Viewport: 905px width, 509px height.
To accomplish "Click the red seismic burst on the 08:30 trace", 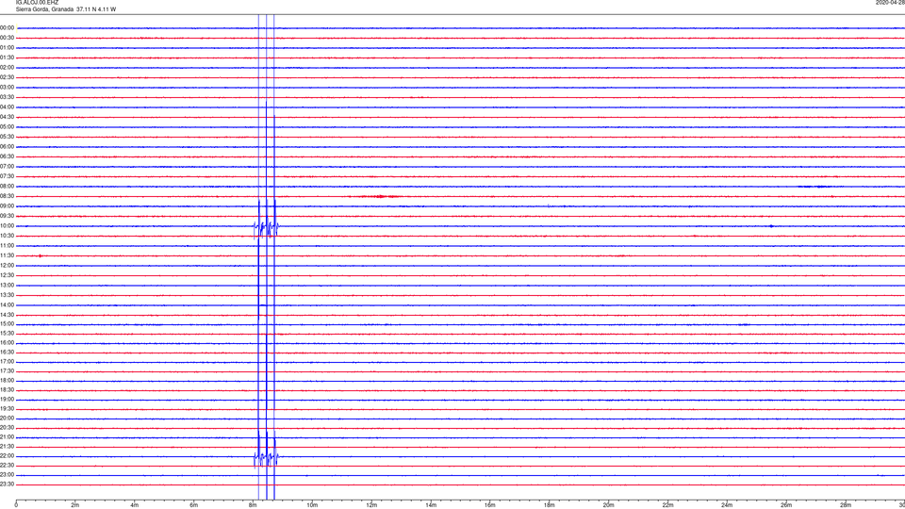I will (379, 197).
